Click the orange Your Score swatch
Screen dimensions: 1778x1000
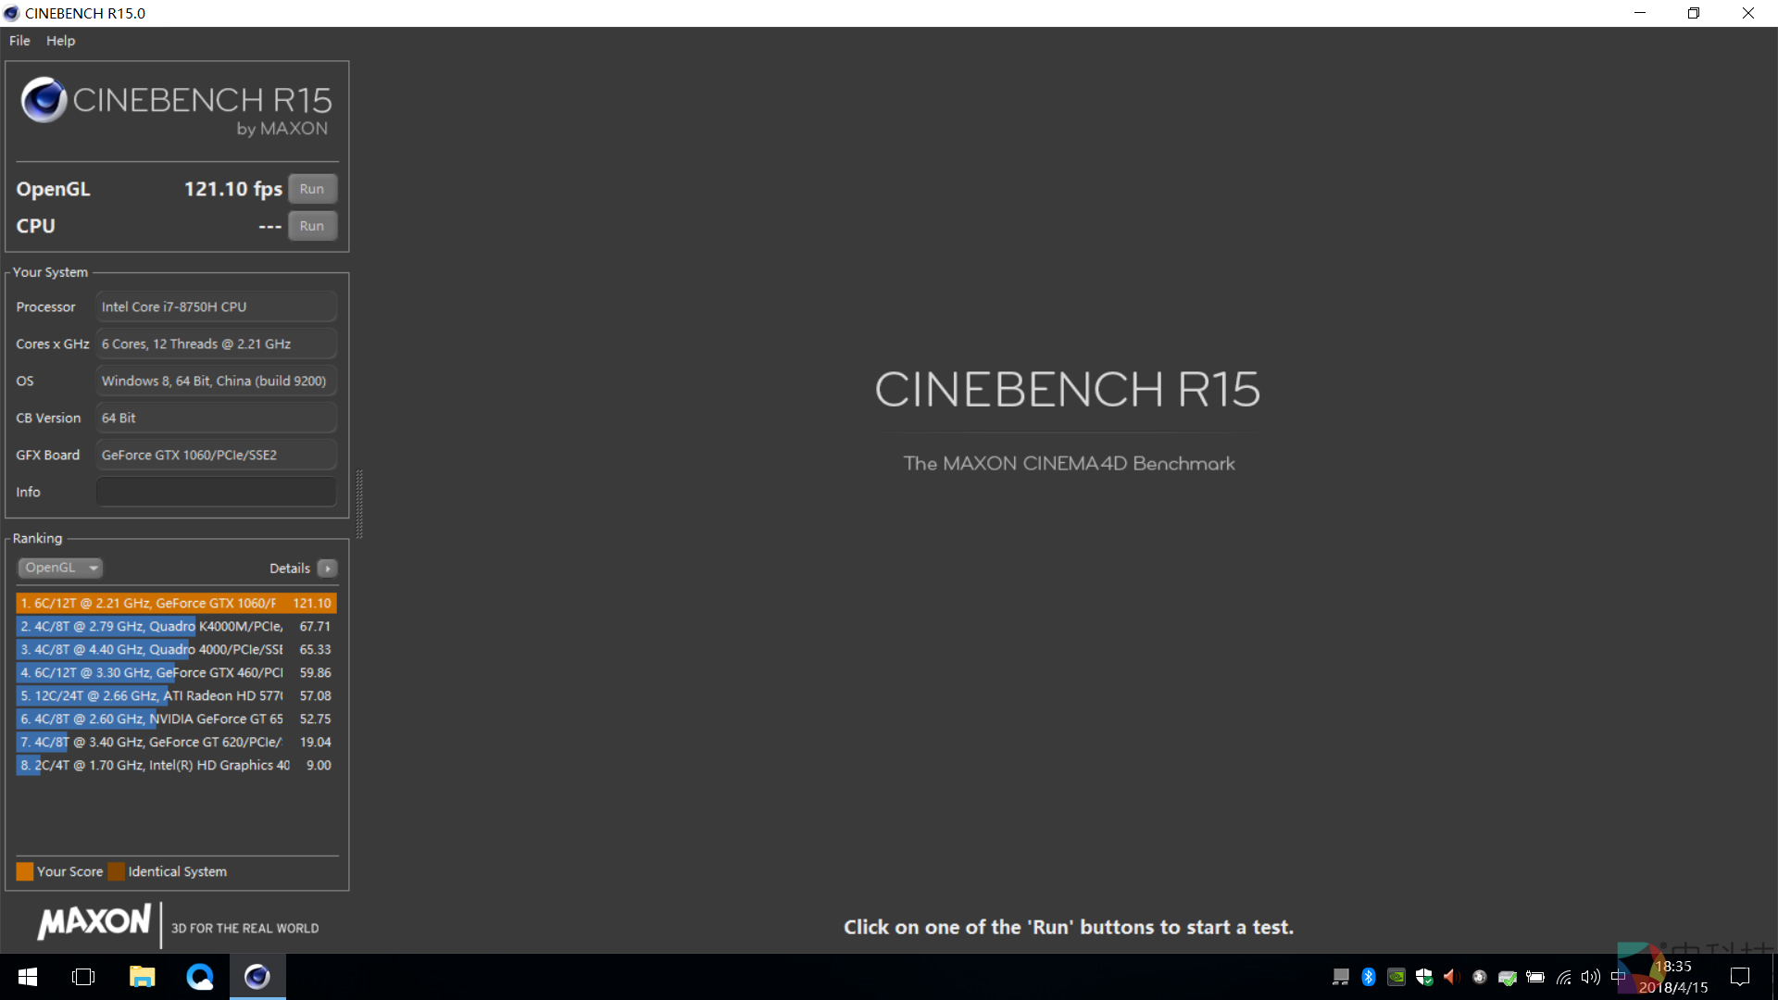(x=25, y=871)
